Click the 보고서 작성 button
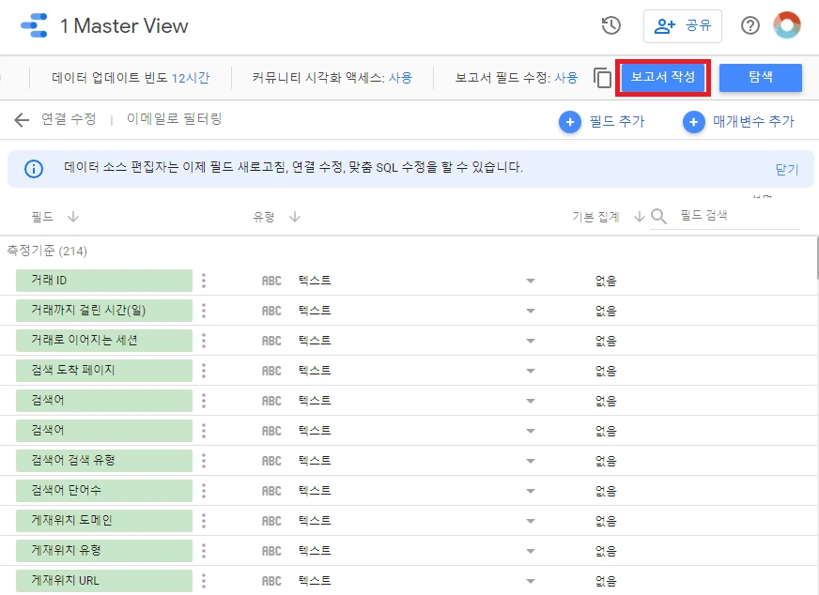The height and width of the screenshot is (595, 819). [662, 79]
